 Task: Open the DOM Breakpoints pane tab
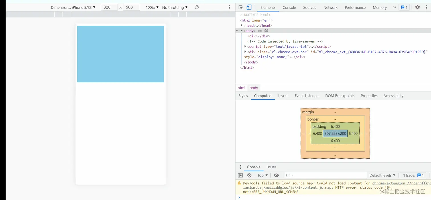[x=340, y=96]
